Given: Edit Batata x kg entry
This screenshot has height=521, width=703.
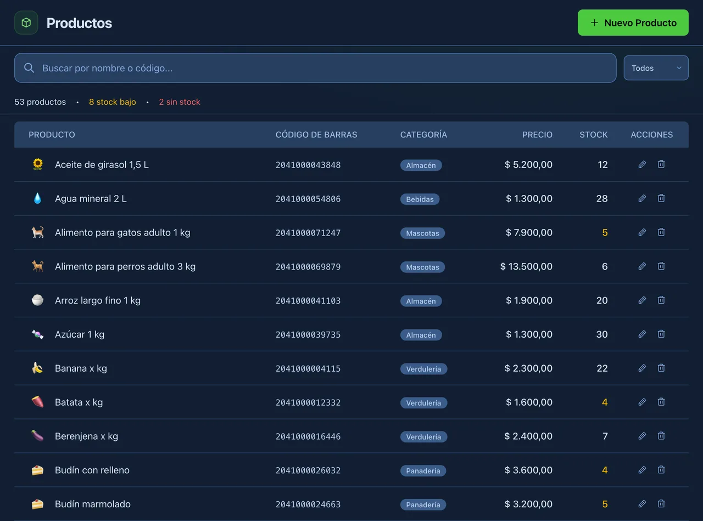Looking at the screenshot, I should [642, 402].
